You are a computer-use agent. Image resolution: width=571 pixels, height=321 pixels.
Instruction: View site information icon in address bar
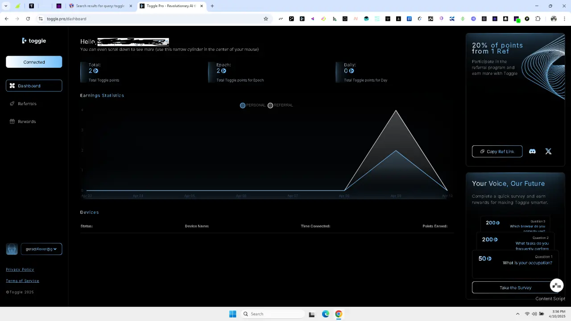[41, 19]
